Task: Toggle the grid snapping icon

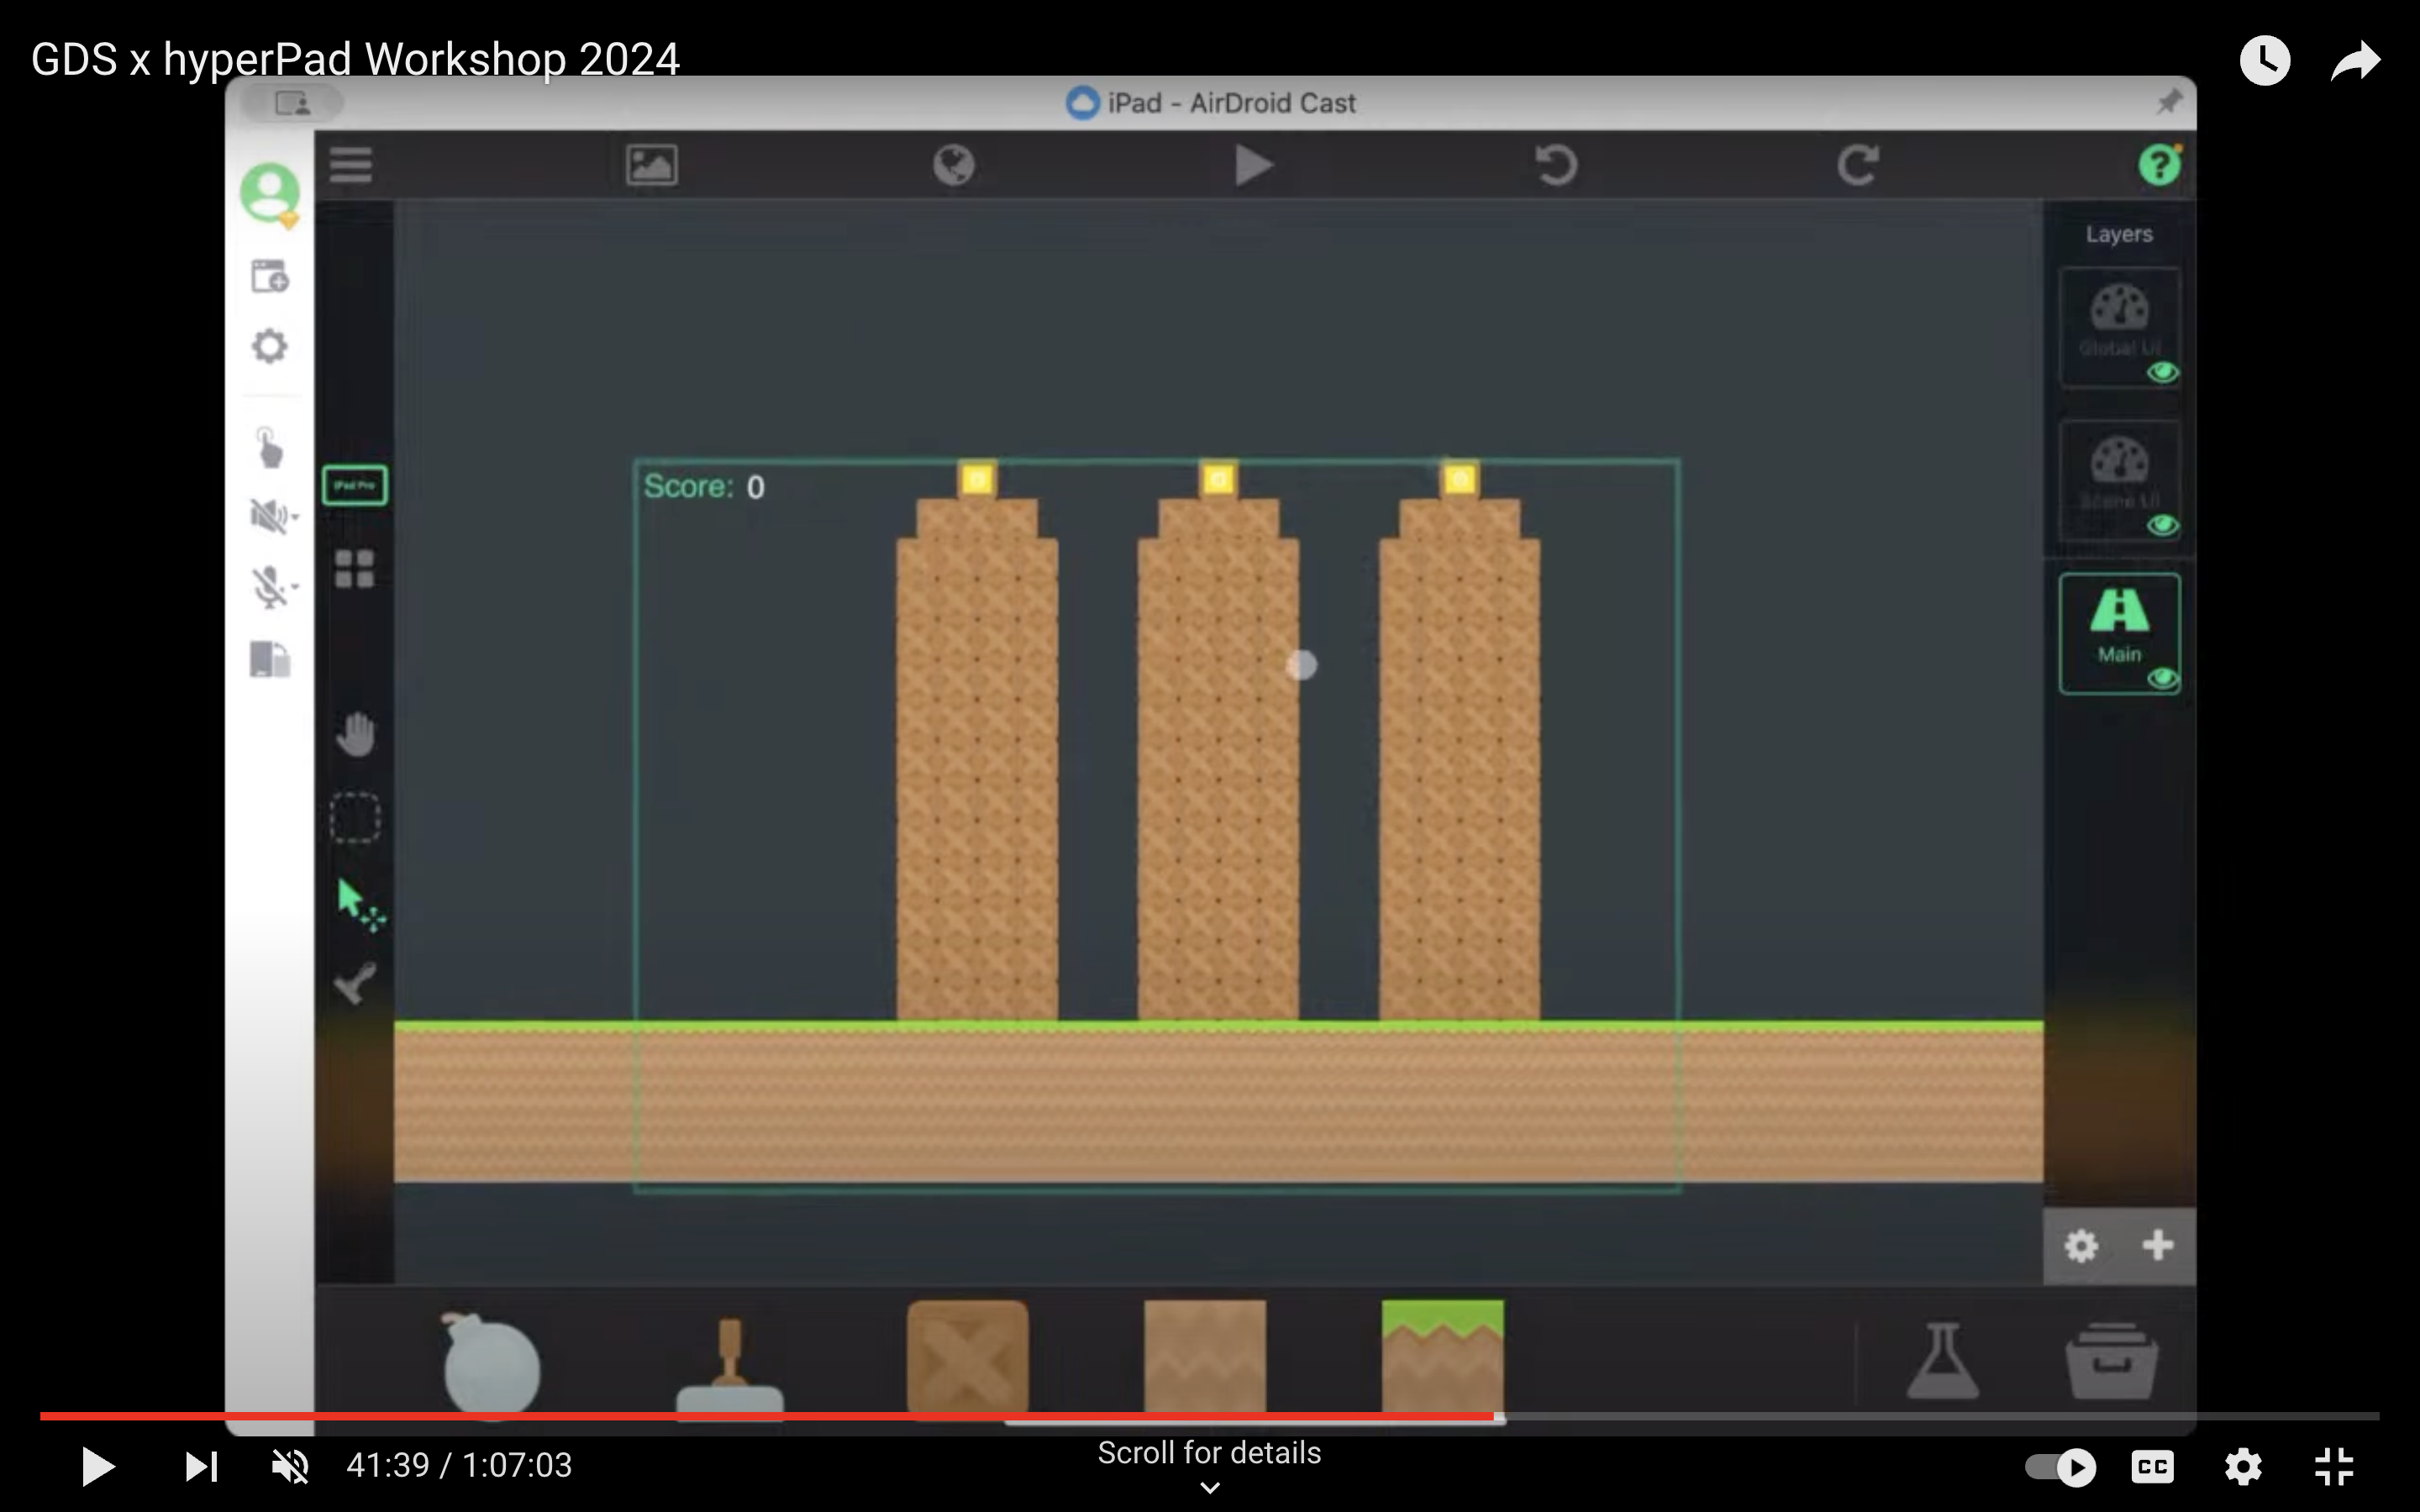Action: [355, 569]
